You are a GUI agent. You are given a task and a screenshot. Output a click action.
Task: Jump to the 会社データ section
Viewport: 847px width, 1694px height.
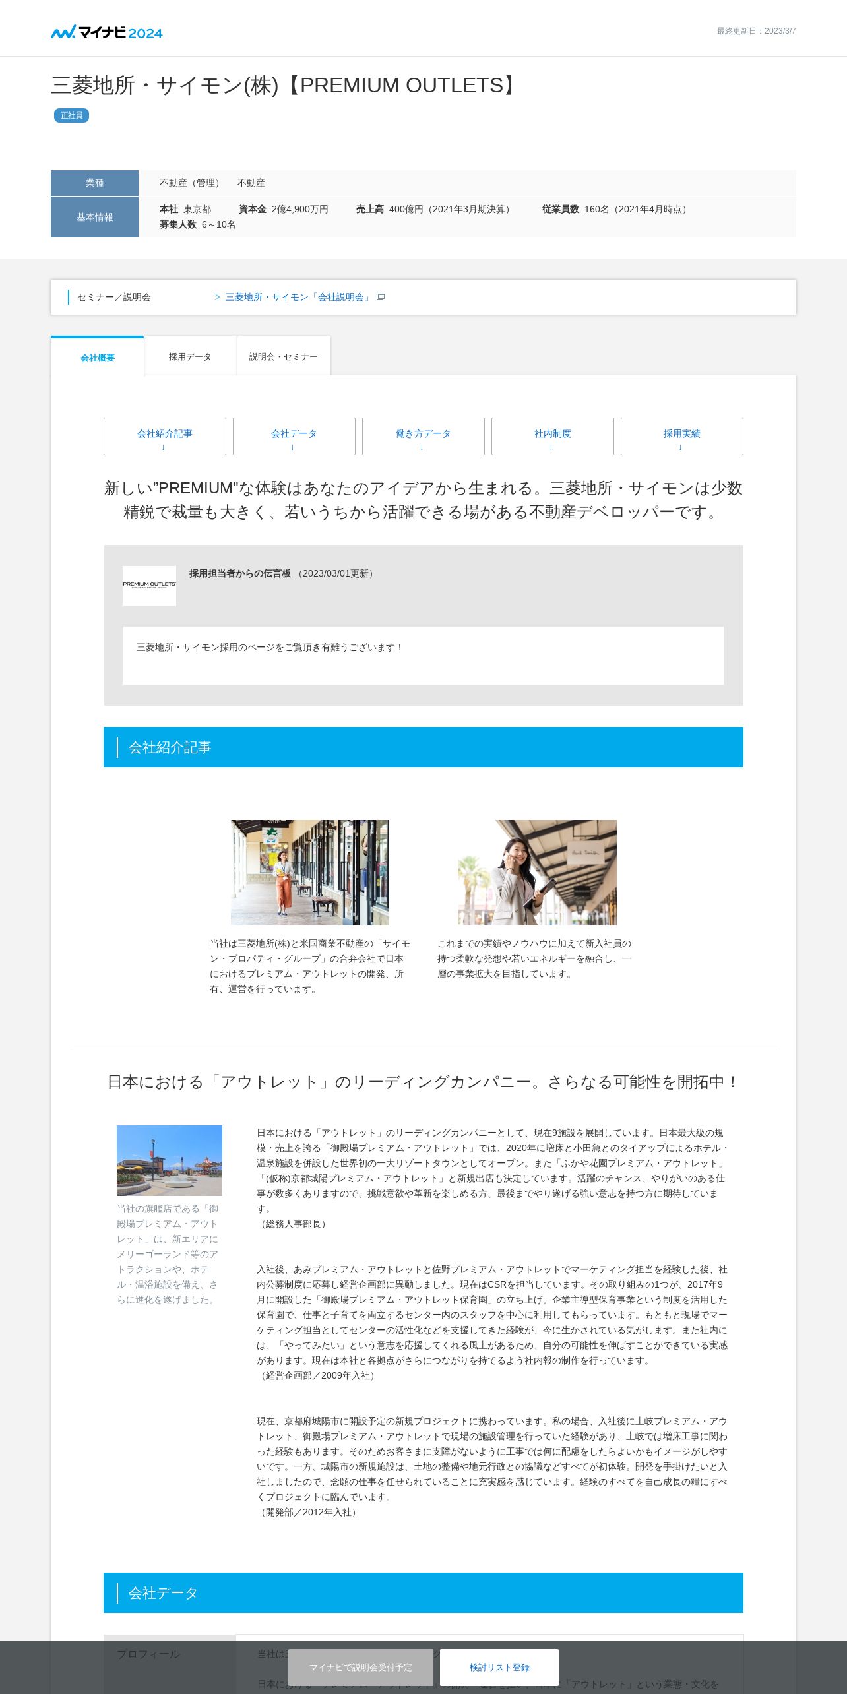point(294,436)
